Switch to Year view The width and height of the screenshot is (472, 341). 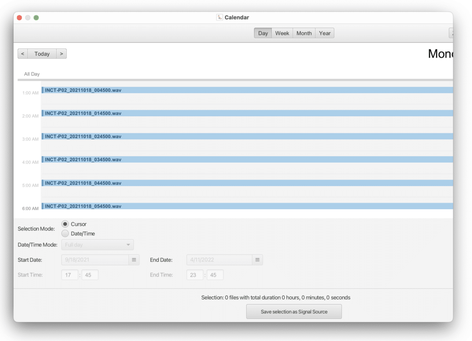[325, 33]
